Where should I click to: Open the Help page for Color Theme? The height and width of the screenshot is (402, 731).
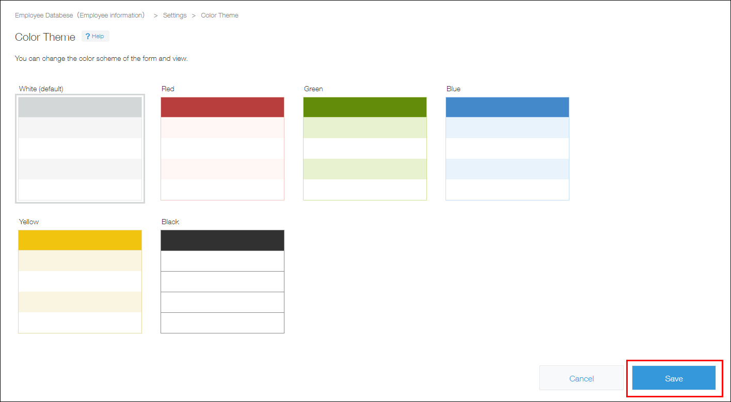pos(95,36)
